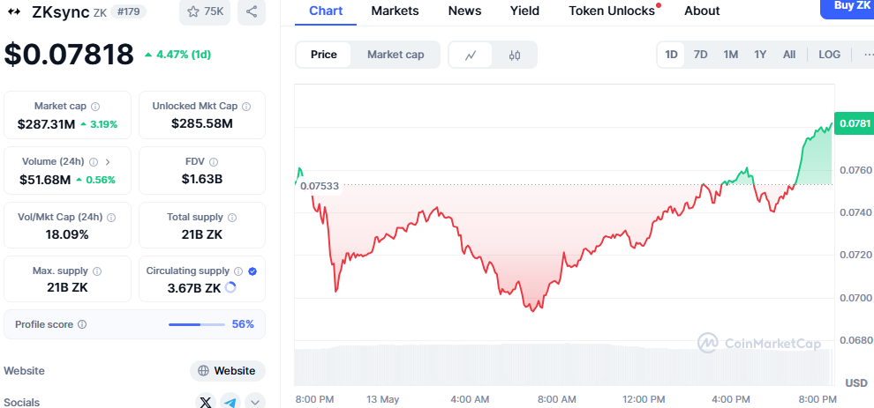The height and width of the screenshot is (408, 874).
Task: Click the Profile score progress bar
Action: 197,324
